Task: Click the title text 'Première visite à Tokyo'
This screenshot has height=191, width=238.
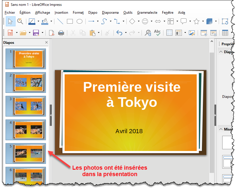Action: pos(132,95)
